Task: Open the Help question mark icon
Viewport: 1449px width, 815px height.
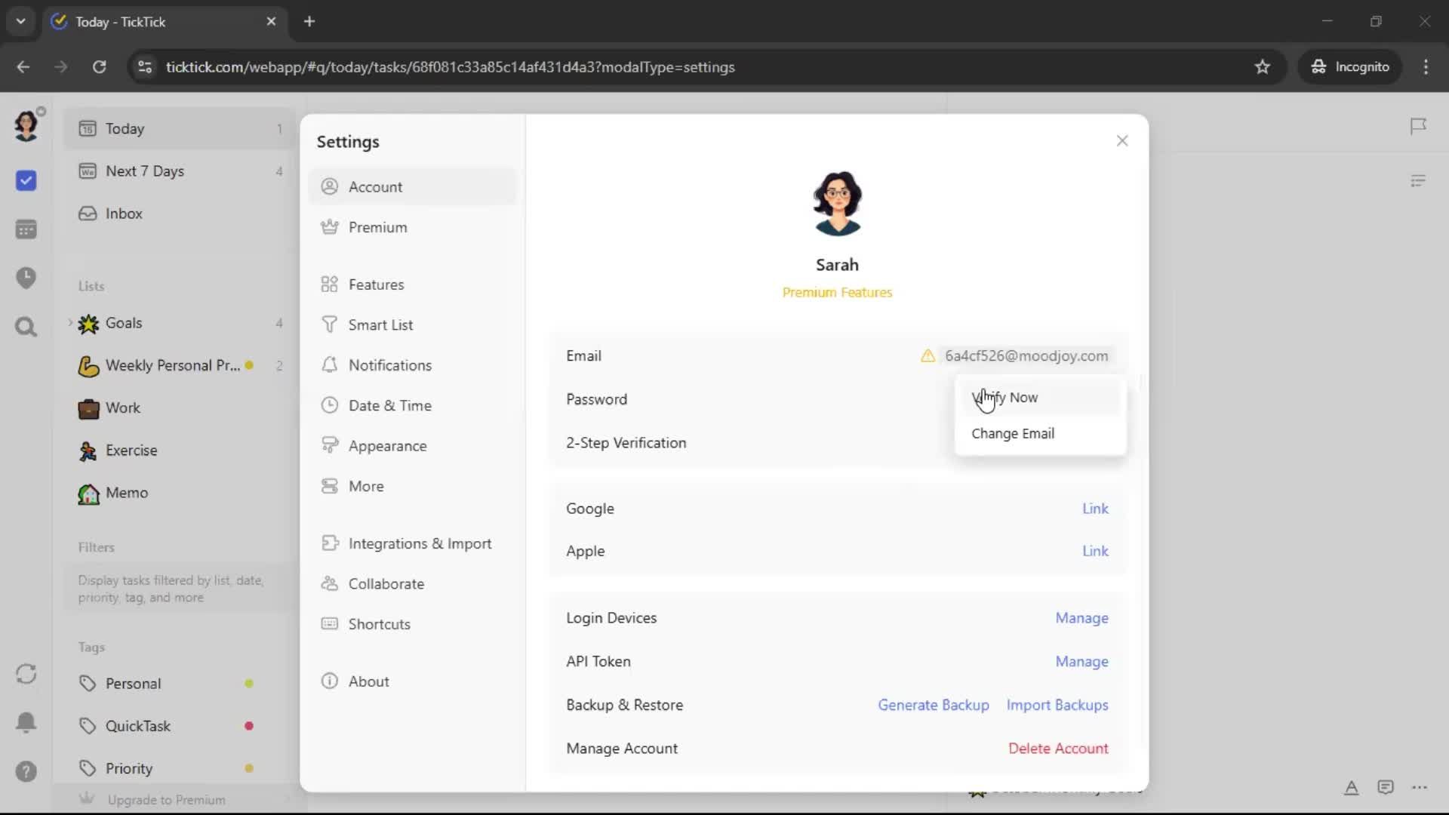Action: [26, 771]
